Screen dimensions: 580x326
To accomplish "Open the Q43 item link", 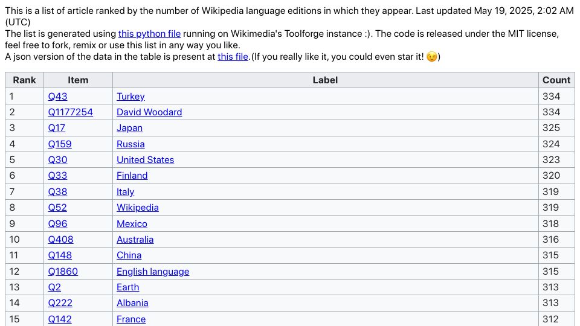I will (x=58, y=97).
